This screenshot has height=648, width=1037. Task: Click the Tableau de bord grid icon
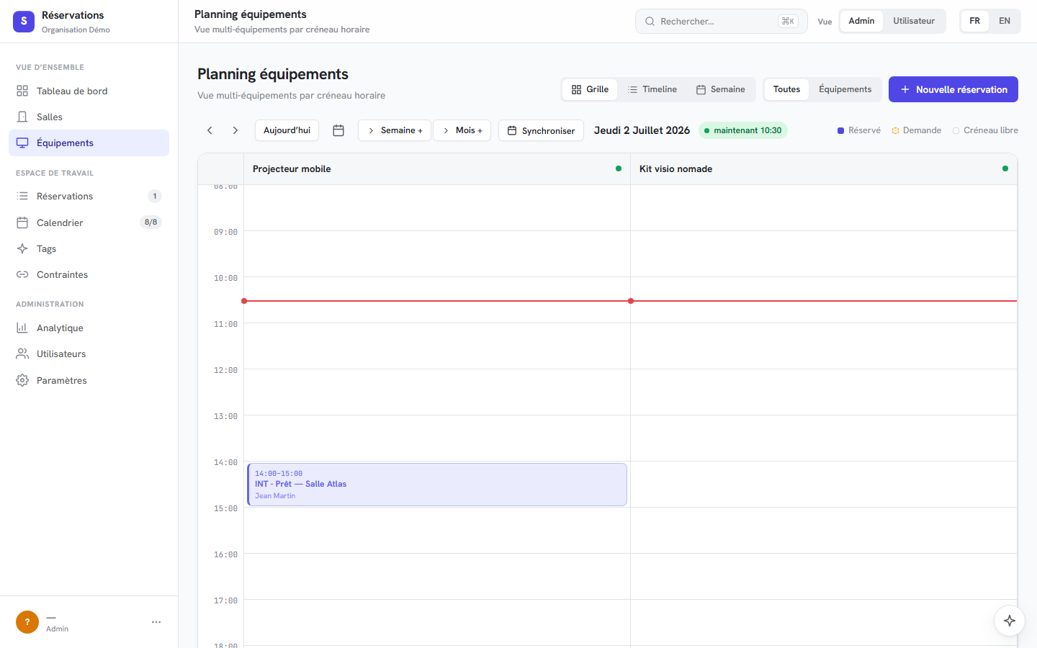(22, 91)
